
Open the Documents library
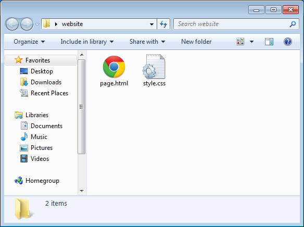tap(46, 126)
